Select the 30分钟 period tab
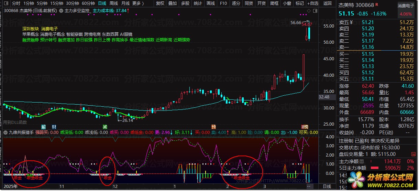The width and height of the screenshot is (419, 191). [x=73, y=3]
